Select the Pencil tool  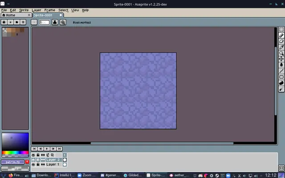(281, 36)
